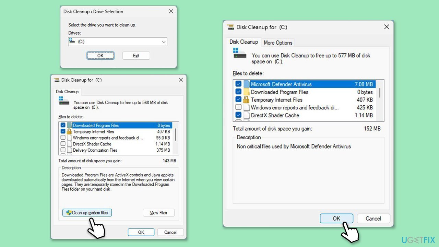Click file icon beside DirectX Shader Cache, large window
Image resolution: width=439 pixels, height=247 pixels.
point(247,115)
